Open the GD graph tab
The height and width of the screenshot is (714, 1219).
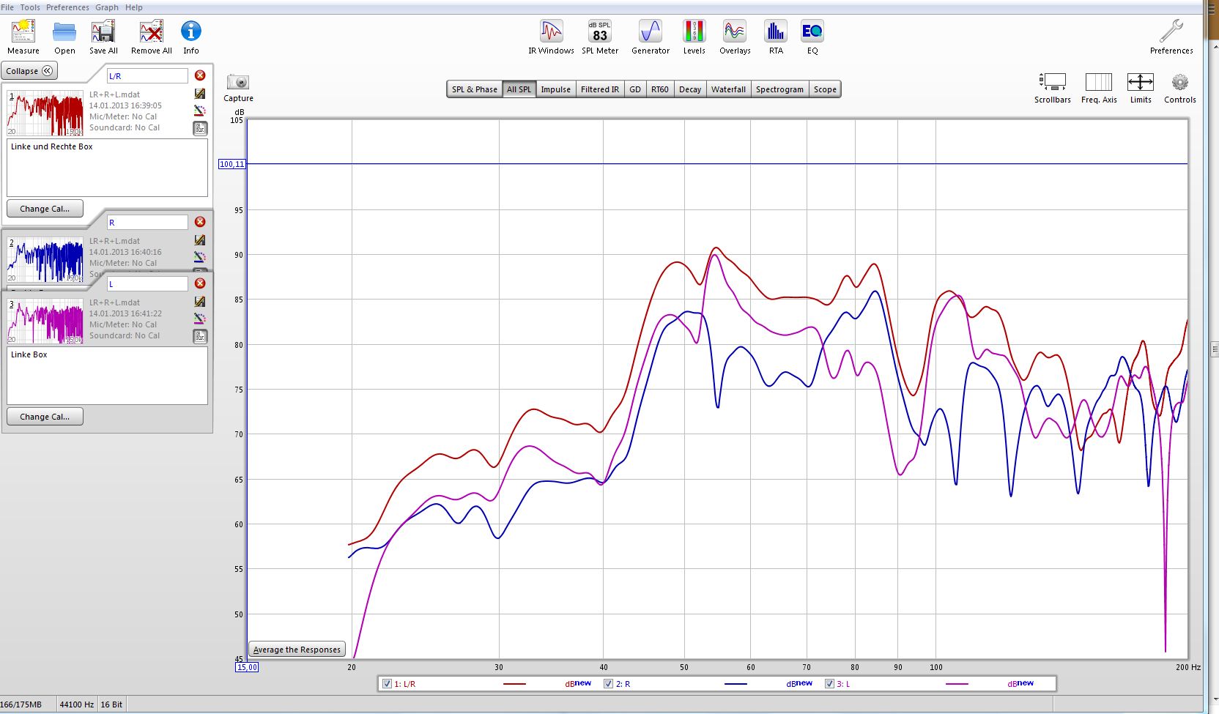[635, 89]
